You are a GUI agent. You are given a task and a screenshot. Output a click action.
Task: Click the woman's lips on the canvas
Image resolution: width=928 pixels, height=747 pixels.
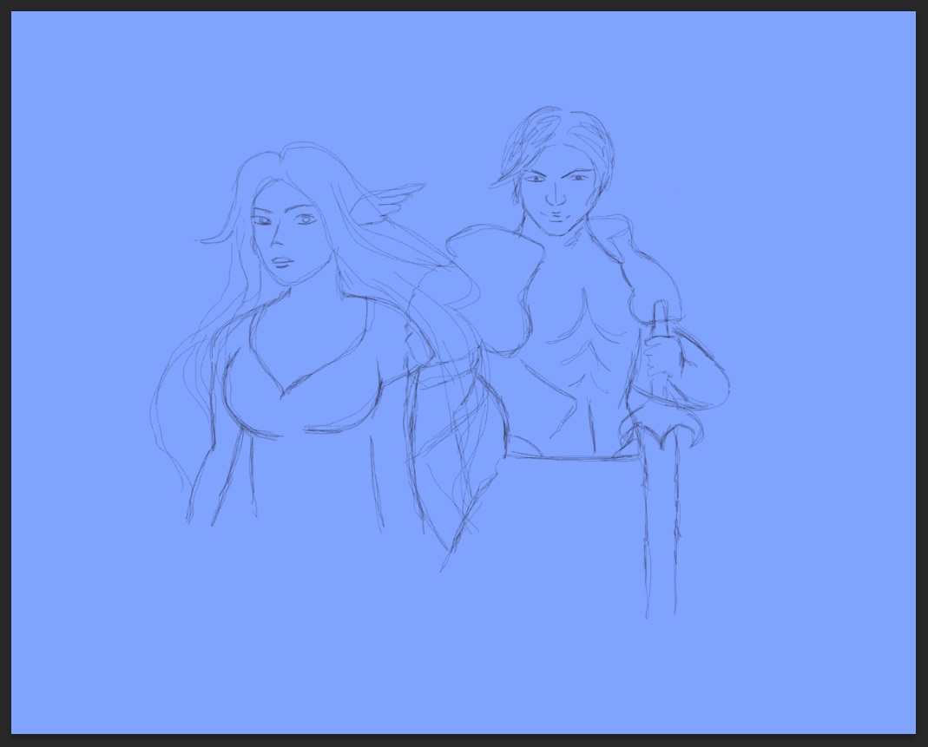click(x=280, y=260)
